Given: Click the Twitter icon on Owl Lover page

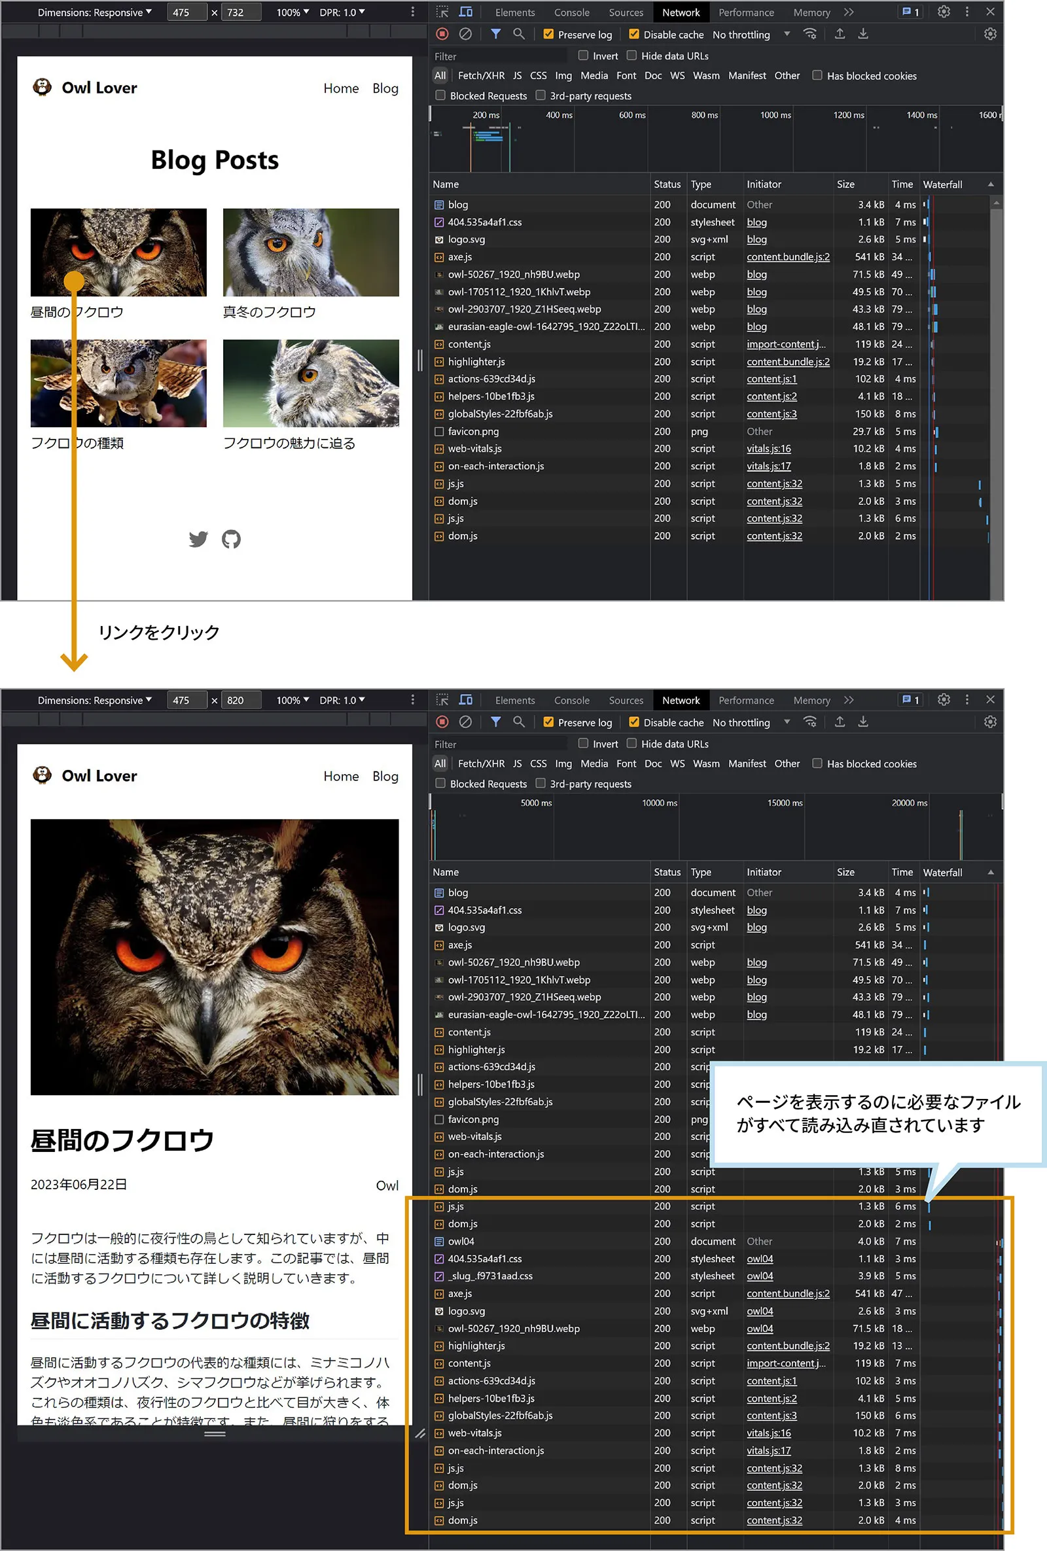Looking at the screenshot, I should point(198,539).
